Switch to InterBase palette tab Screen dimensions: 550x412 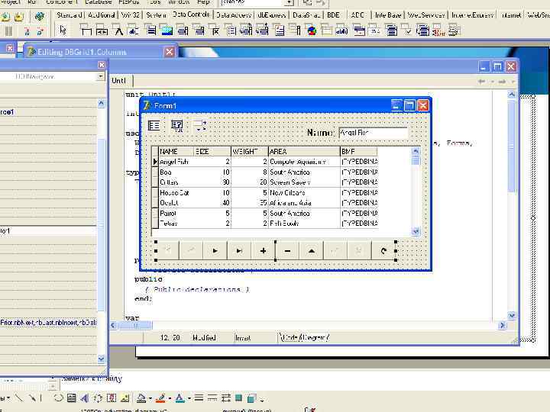(388, 14)
